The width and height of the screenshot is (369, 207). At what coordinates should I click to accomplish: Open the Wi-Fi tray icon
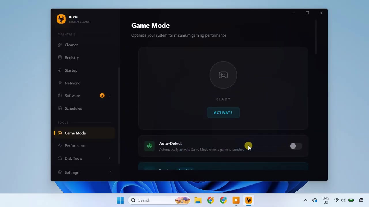click(x=336, y=200)
